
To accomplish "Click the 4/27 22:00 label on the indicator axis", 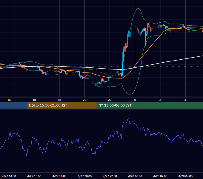I will coord(110,176).
